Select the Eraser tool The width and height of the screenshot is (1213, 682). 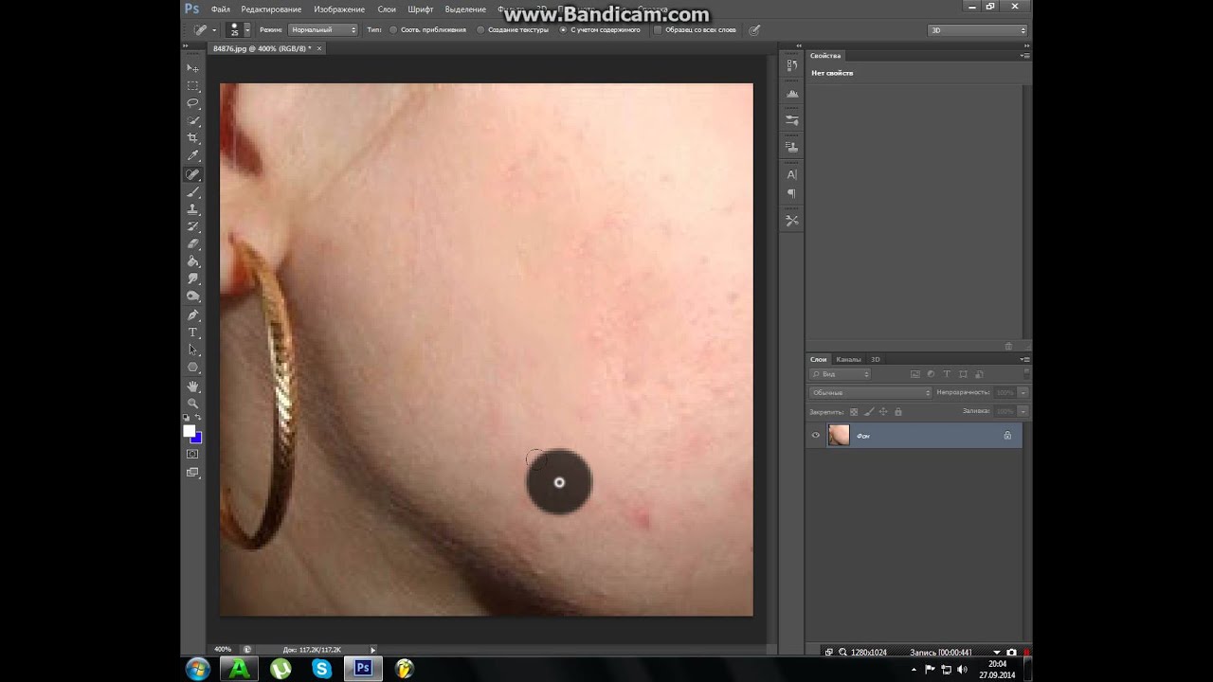(x=192, y=243)
